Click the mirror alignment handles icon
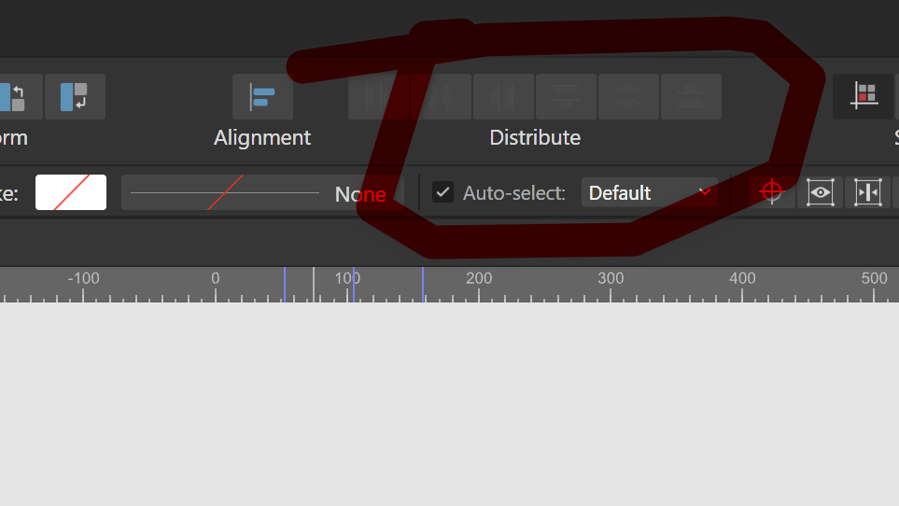The width and height of the screenshot is (899, 506). pyautogui.click(x=867, y=192)
